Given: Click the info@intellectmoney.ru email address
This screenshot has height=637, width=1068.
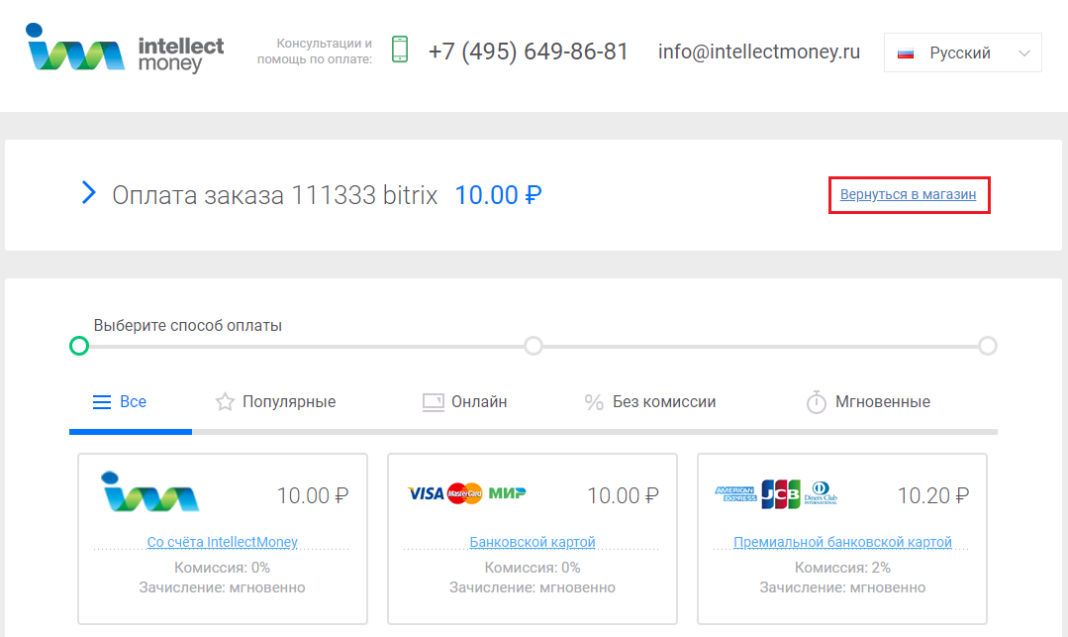Looking at the screenshot, I should (x=759, y=52).
